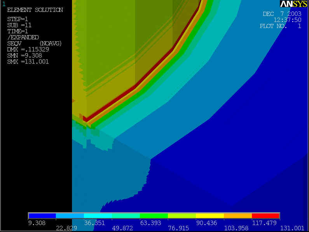Click the legend value "131.001"
This screenshot has width=309, height=232.
coord(292,228)
